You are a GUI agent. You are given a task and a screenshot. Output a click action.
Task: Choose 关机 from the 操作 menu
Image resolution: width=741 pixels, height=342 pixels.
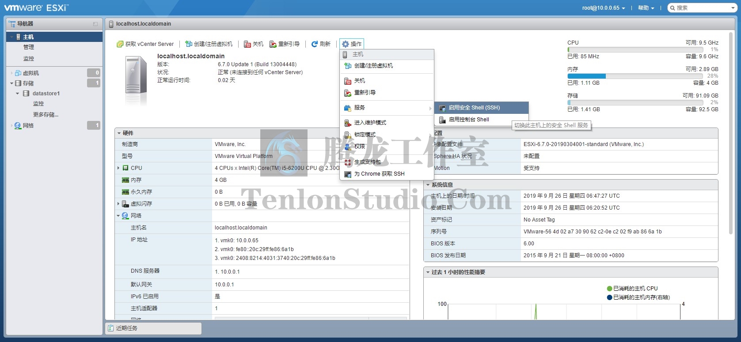387,81
